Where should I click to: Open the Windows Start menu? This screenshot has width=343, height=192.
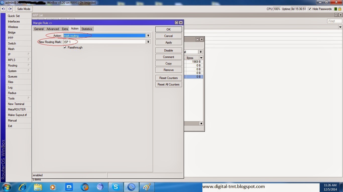pyautogui.click(x=7, y=187)
